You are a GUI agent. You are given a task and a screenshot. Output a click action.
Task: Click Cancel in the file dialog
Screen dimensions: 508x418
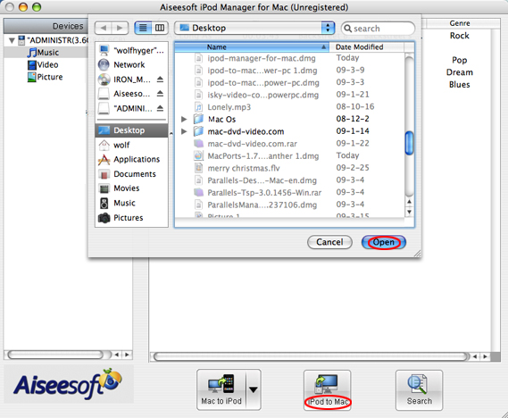(329, 242)
